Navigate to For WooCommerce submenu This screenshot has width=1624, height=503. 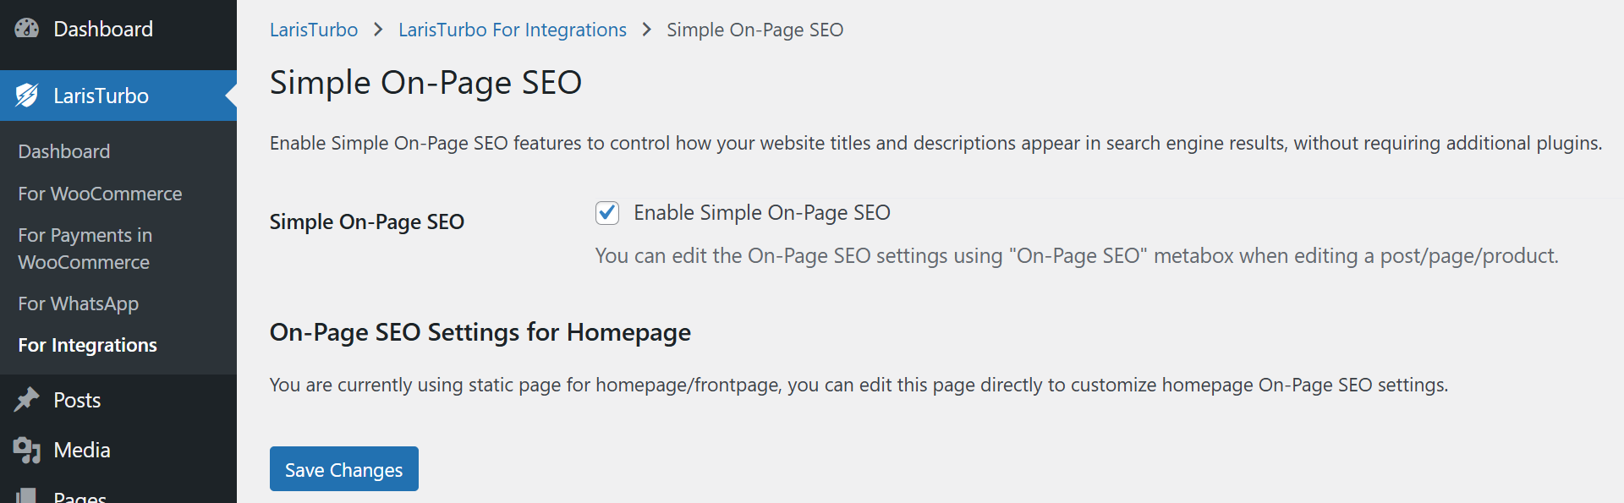[100, 194]
